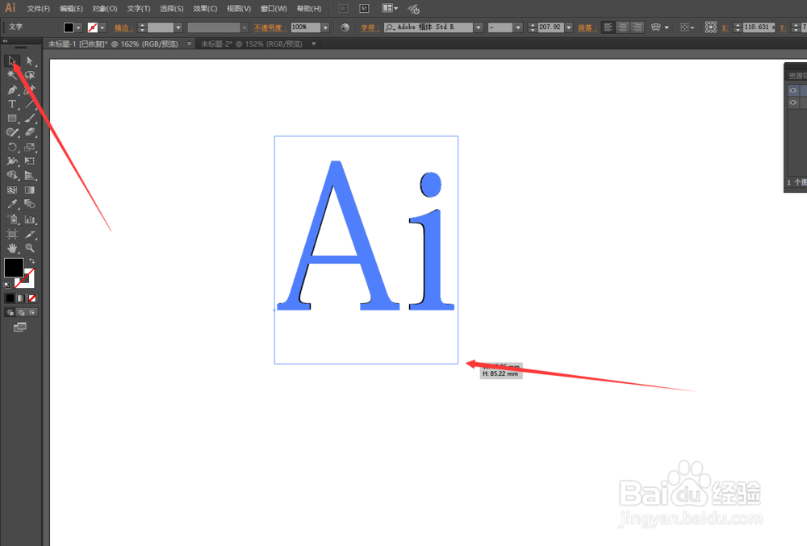Select the Gradient tool
807x546 pixels.
[30, 190]
